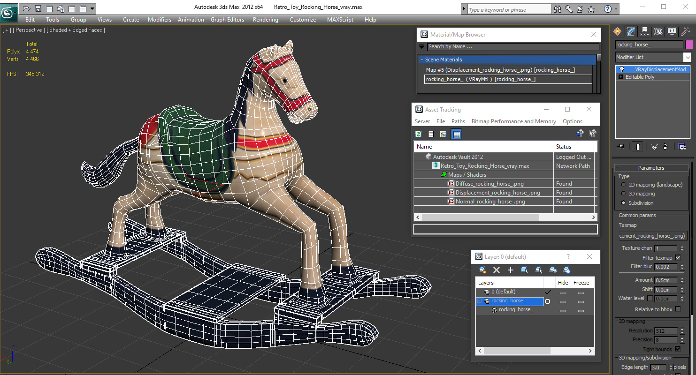Open the Utilities hammer panel tab
This screenshot has height=375, width=696.
click(x=686, y=31)
